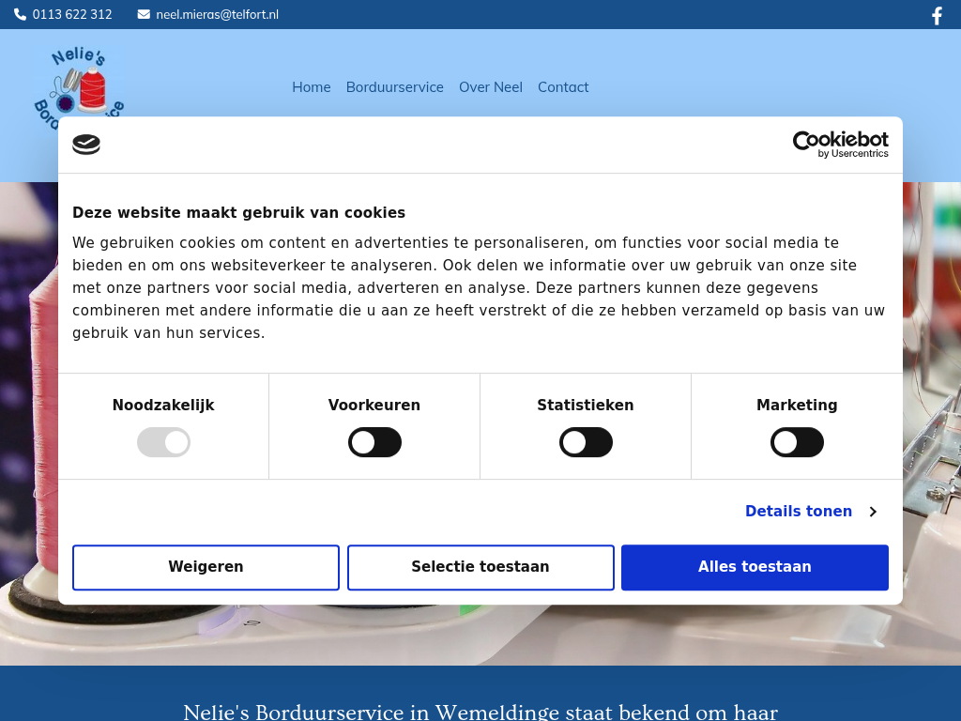The width and height of the screenshot is (961, 721).
Task: Accept all cookies with Alles toestaan
Action: (x=755, y=567)
